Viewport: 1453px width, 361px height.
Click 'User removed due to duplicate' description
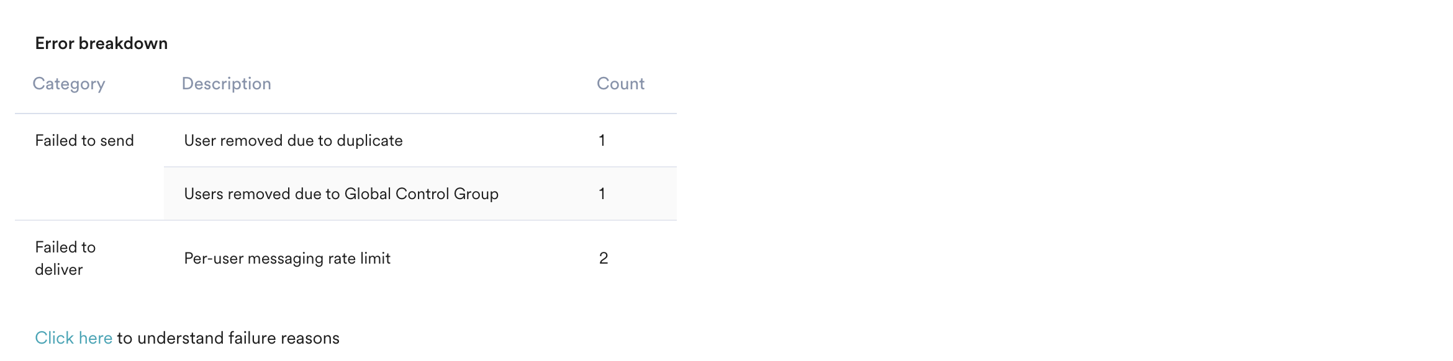[x=293, y=140]
